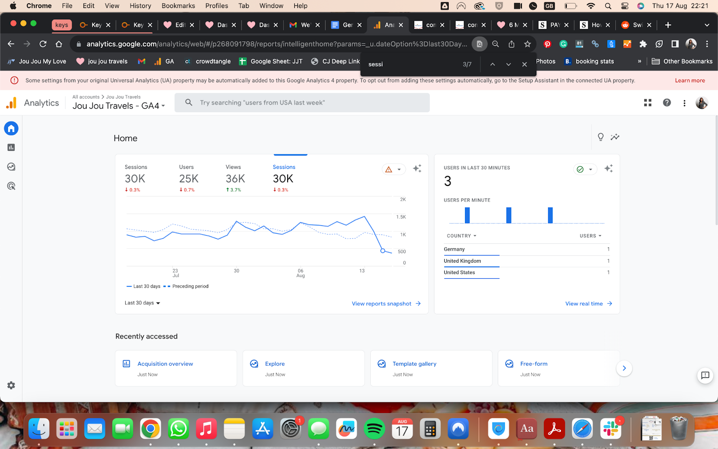Go to previous find-in-page result
Screen dimensions: 718x449
click(x=492, y=64)
